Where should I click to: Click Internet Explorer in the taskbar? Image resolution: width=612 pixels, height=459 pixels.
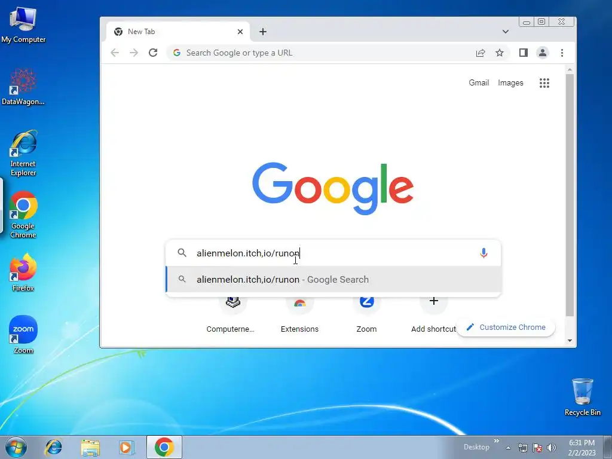coord(53,447)
